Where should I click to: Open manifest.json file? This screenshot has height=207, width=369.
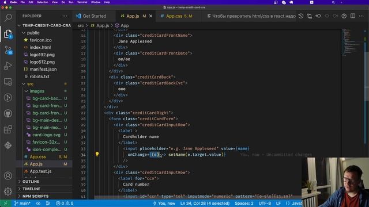44,69
